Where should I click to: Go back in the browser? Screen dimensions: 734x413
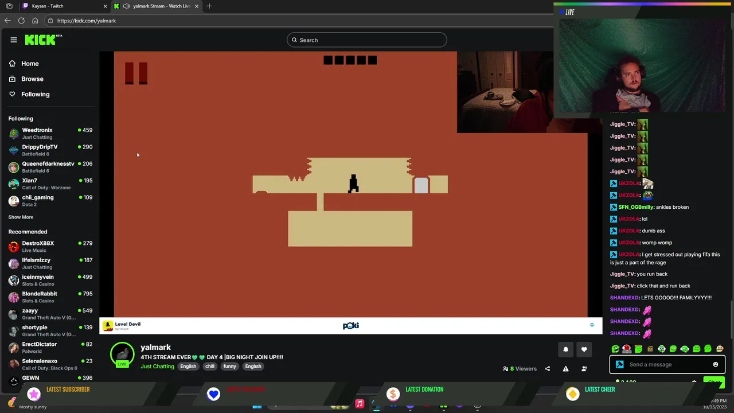coord(7,21)
